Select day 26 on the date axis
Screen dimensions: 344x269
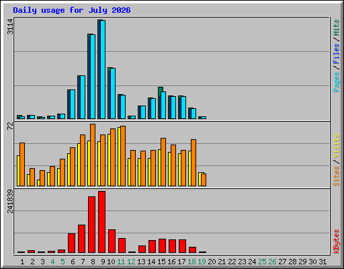point(272,262)
